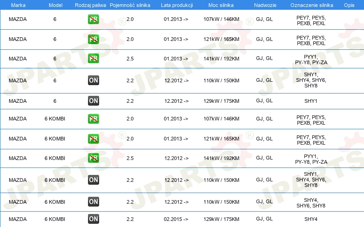The width and height of the screenshot is (364, 227).
Task: Click the ON diesel icon for Mazda 6 110kW row
Action: (93, 80)
